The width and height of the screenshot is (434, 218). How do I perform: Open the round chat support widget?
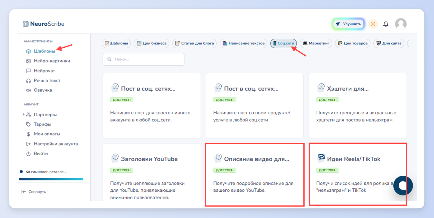[403, 185]
